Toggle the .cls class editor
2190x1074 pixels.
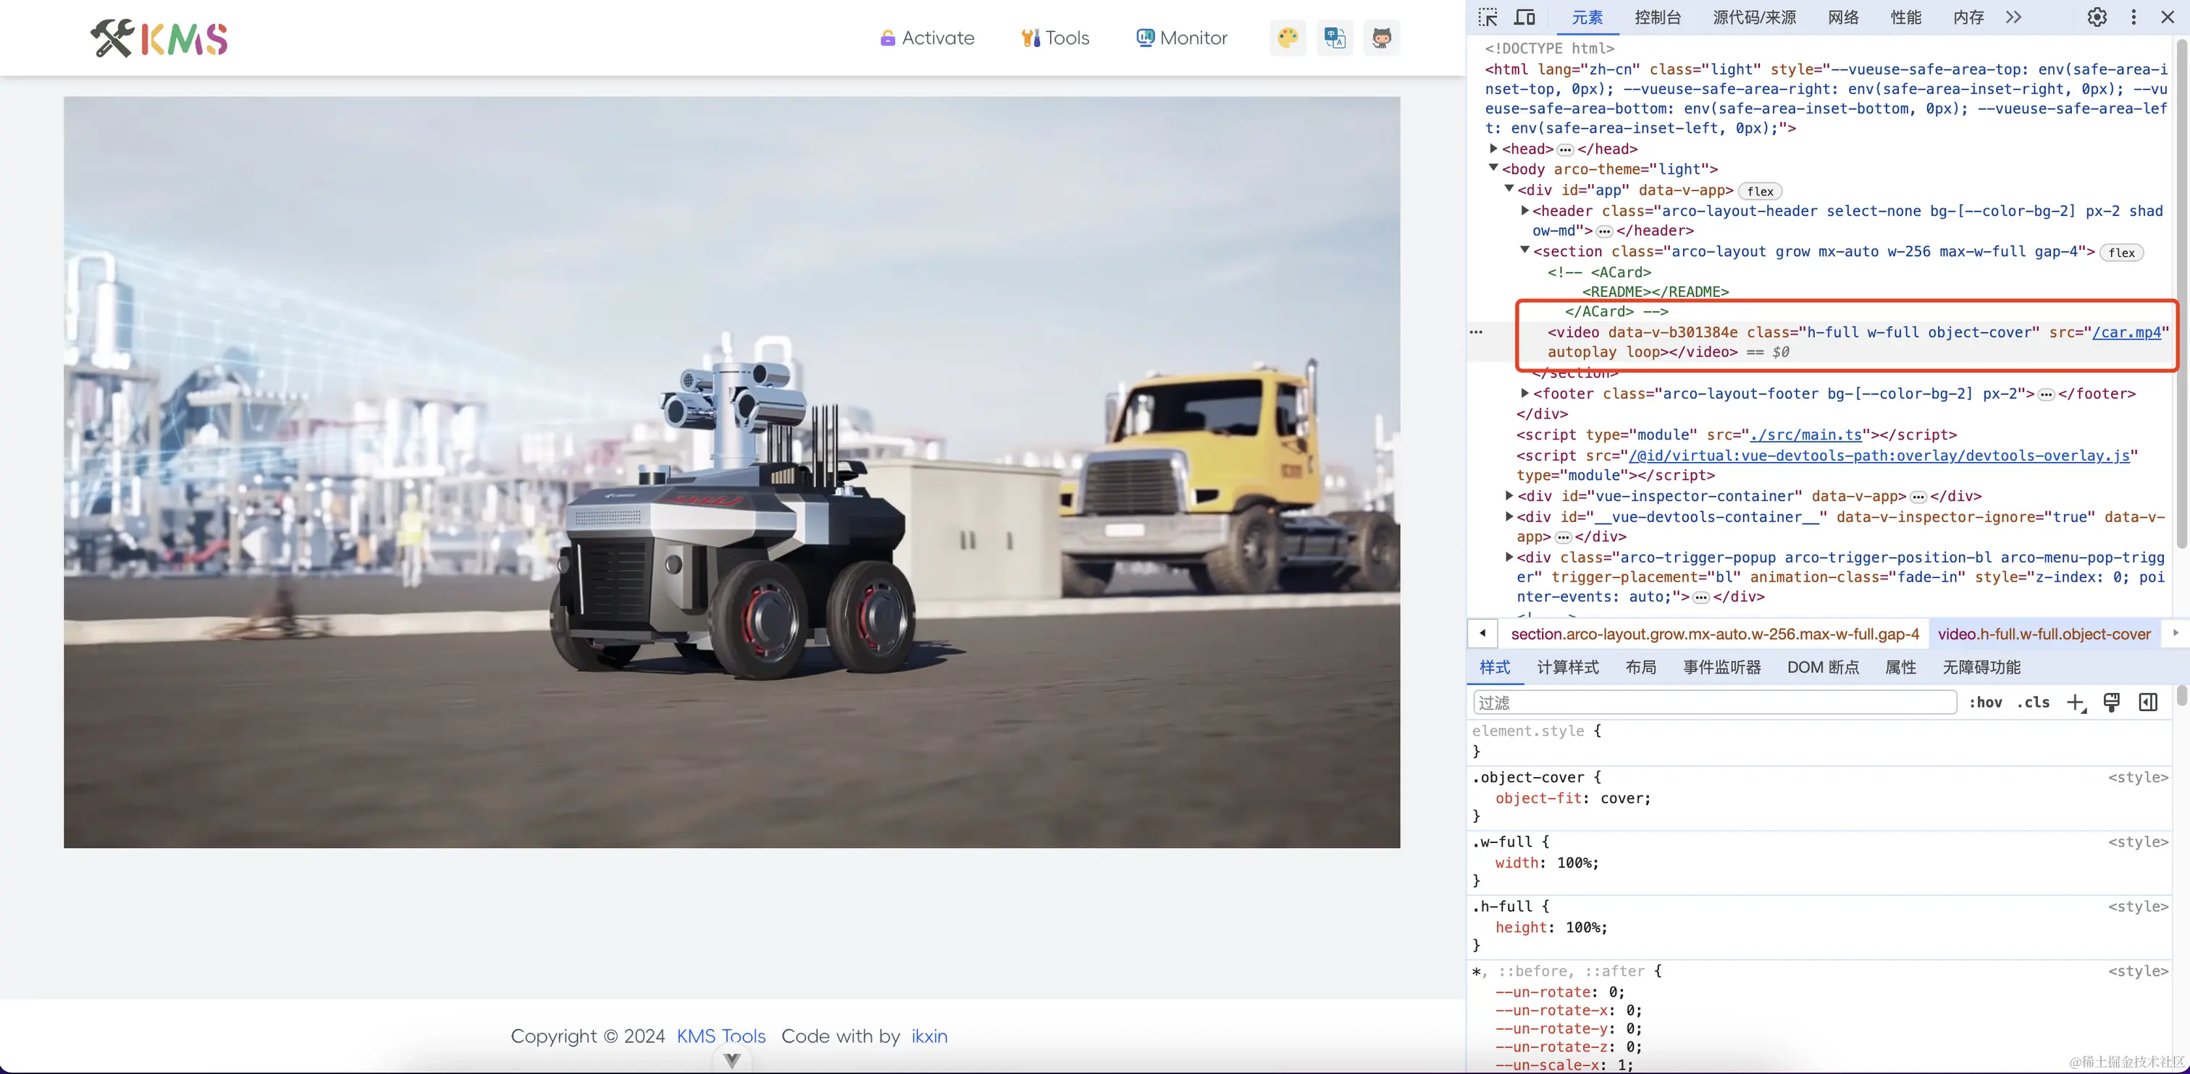2034,702
